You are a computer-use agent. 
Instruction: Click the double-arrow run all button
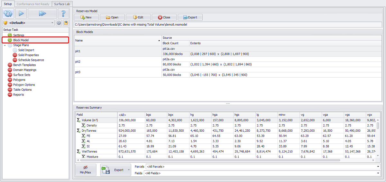coord(42,13)
